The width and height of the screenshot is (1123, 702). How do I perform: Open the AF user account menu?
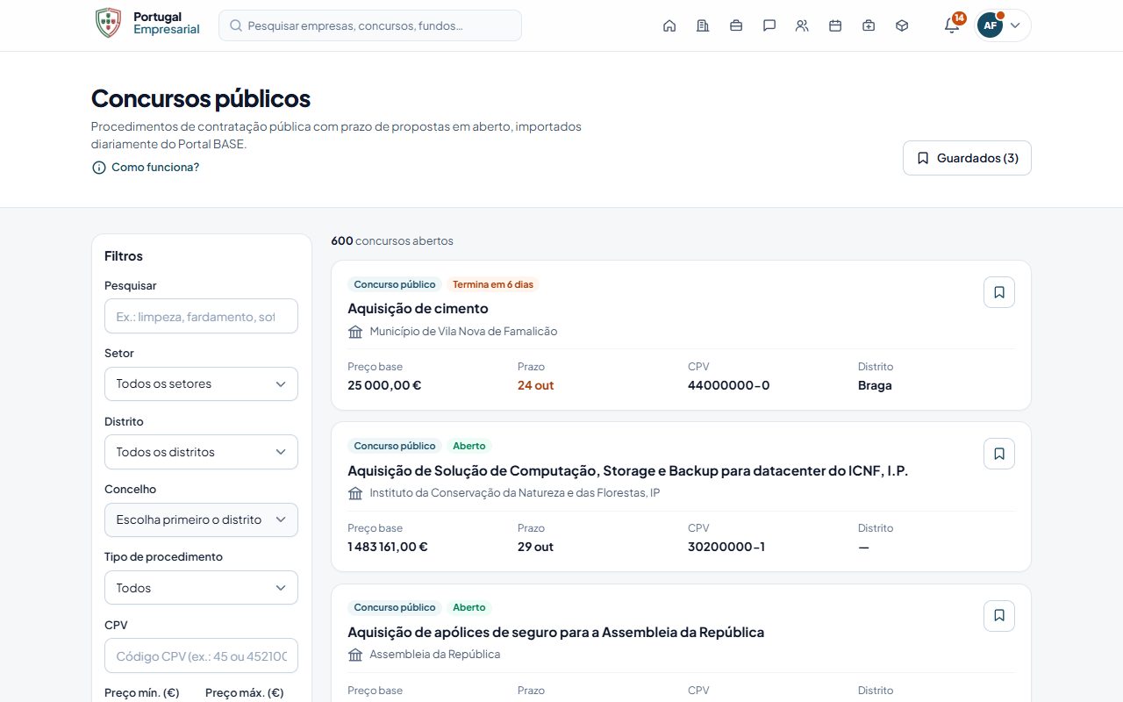[1003, 25]
